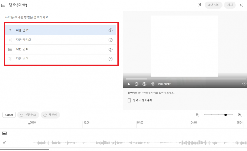Choose 직접 입력 subtitle method
This screenshot has width=247, height=151.
[61, 49]
